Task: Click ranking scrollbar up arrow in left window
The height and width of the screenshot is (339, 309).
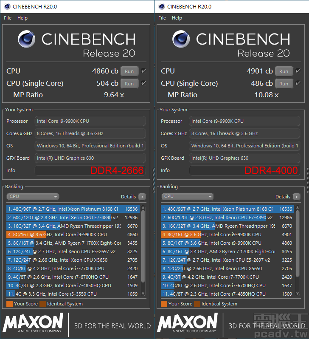Action: 143,208
